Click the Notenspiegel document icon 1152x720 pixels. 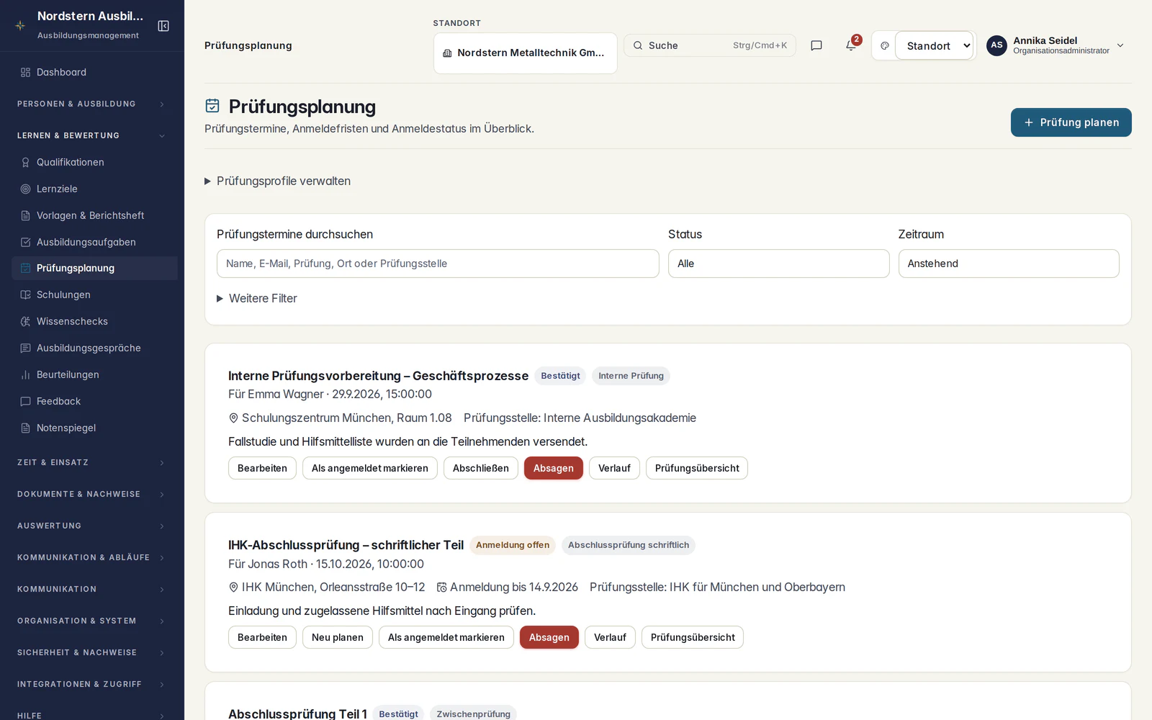pos(25,428)
